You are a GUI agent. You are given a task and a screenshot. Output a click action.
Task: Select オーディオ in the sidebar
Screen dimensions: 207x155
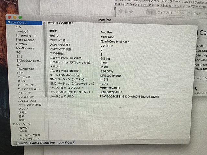point(24,77)
